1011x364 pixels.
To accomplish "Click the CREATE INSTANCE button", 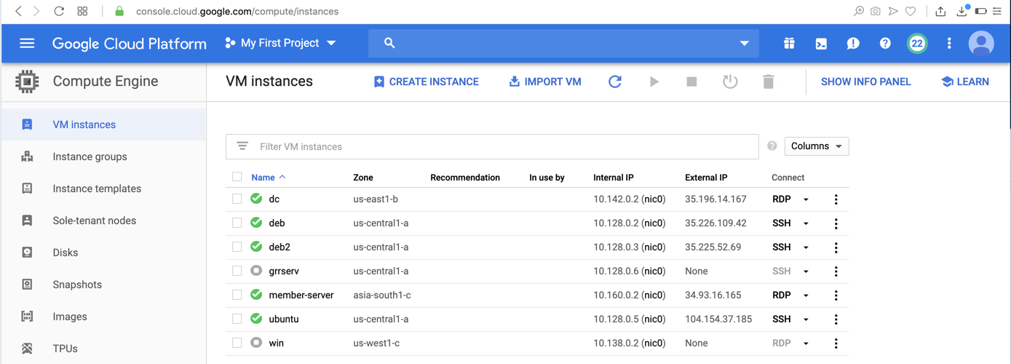I will [426, 82].
